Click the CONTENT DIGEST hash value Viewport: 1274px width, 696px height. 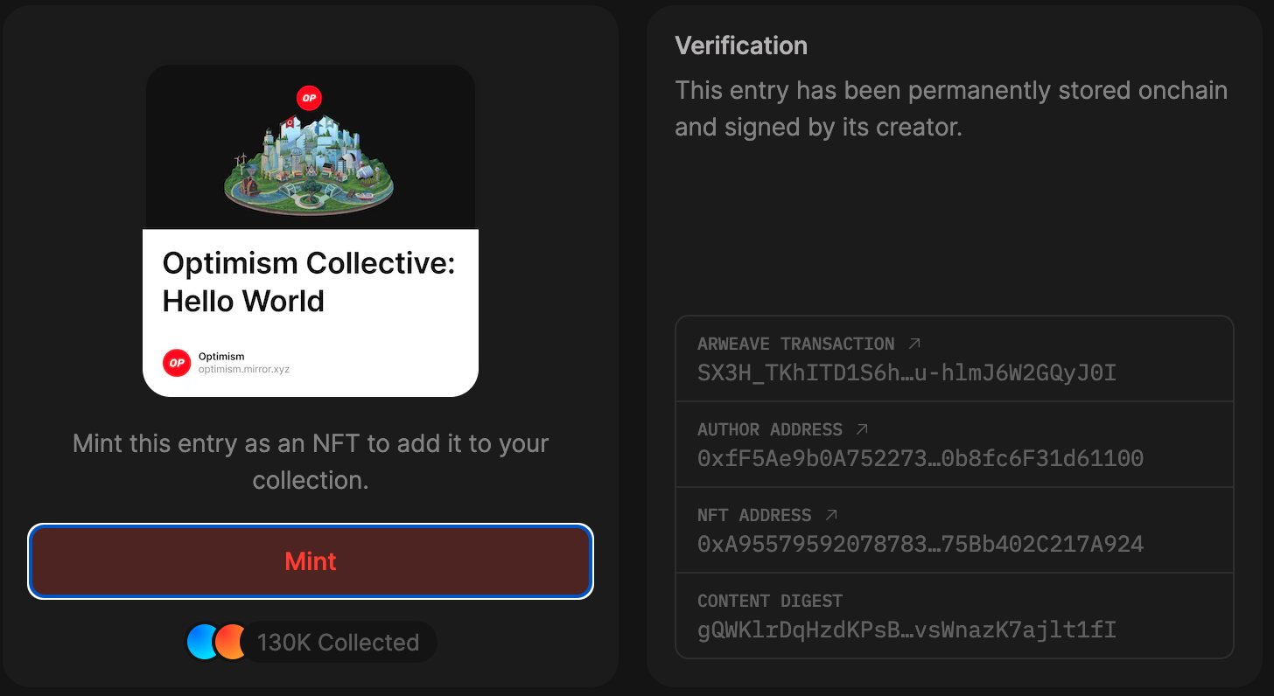905,629
